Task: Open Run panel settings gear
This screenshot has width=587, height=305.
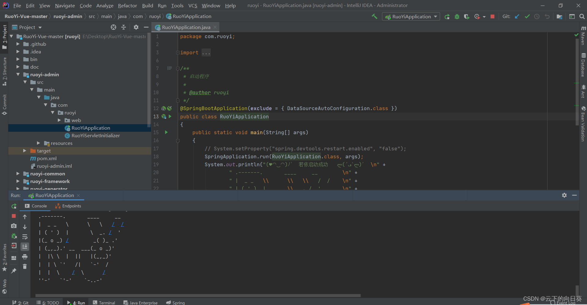Action: pyautogui.click(x=564, y=195)
